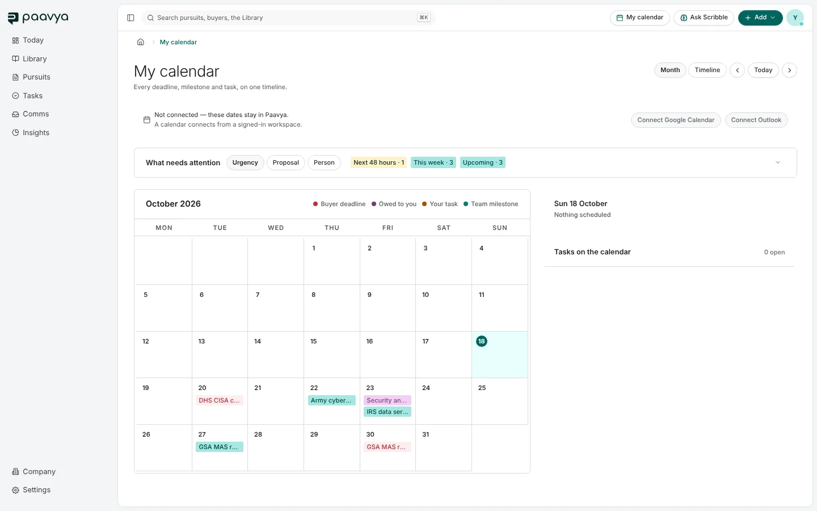The width and height of the screenshot is (817, 511).
Task: Click the Next 48 hours · 1 chip
Action: [379, 163]
